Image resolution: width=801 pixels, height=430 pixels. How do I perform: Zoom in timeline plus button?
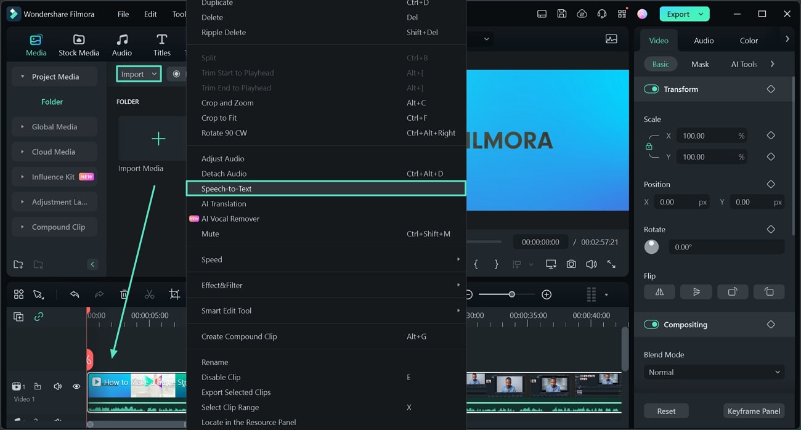click(546, 294)
